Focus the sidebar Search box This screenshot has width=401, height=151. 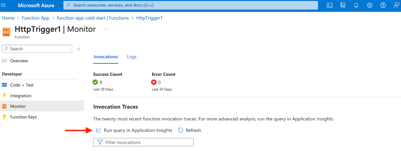(x=37, y=49)
